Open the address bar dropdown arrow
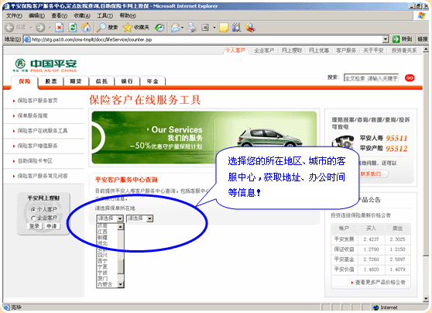 point(386,40)
